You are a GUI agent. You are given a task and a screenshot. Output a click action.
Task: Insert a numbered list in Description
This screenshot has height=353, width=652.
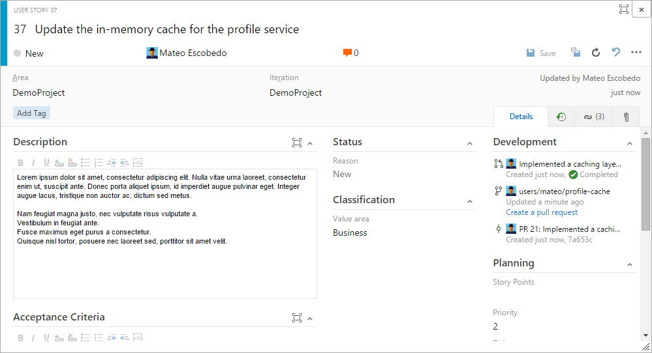(x=99, y=163)
